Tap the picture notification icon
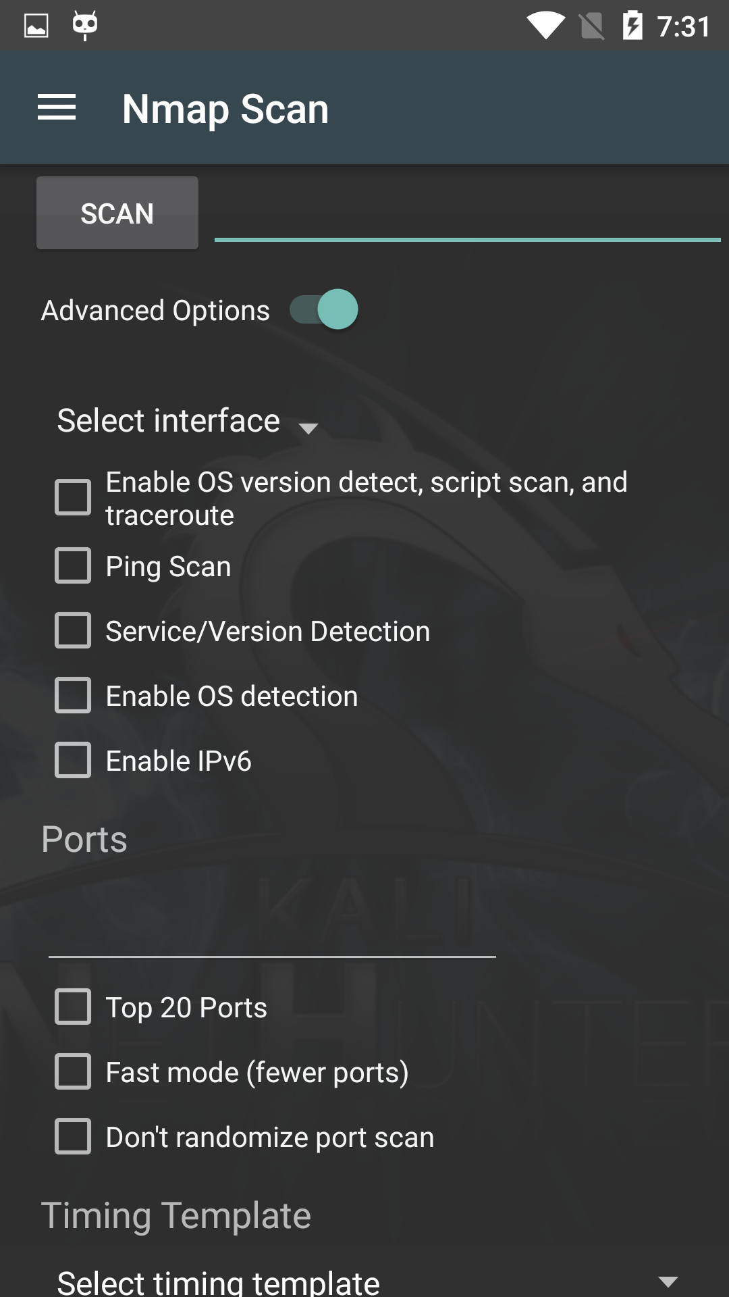Viewport: 729px width, 1297px height. point(36,26)
